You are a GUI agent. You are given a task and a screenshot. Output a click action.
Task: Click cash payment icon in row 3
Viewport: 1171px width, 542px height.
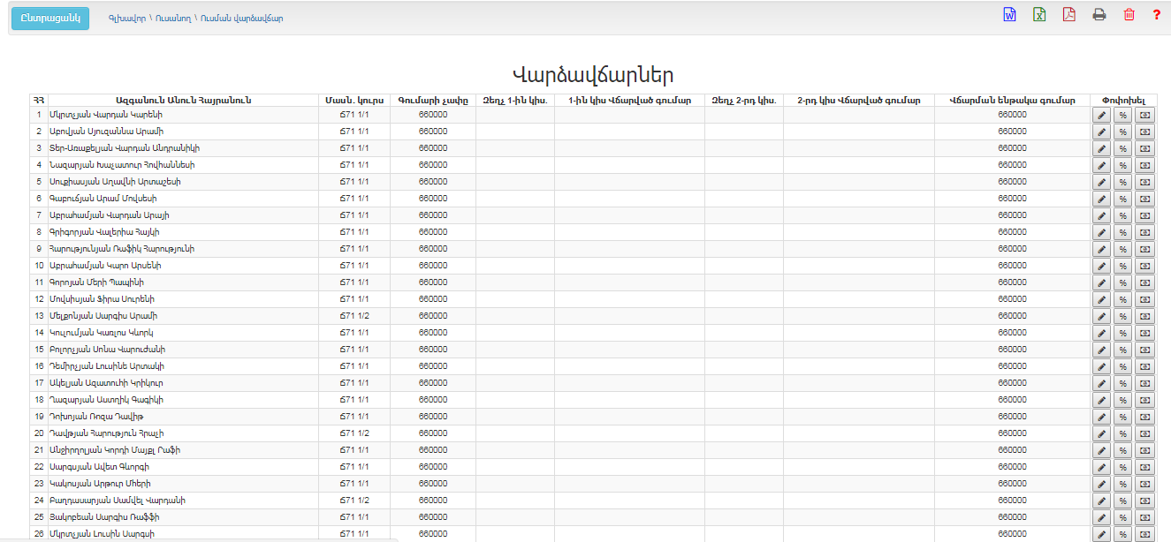coord(1144,149)
